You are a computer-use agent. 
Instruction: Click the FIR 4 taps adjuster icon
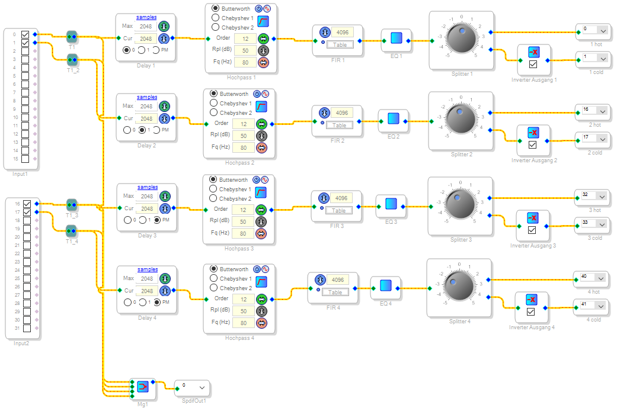click(x=319, y=280)
